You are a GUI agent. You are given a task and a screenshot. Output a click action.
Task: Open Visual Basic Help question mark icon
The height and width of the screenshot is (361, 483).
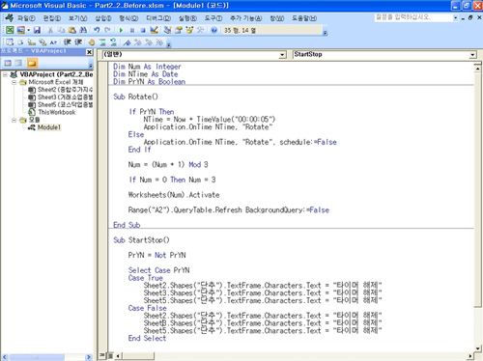tap(213, 30)
